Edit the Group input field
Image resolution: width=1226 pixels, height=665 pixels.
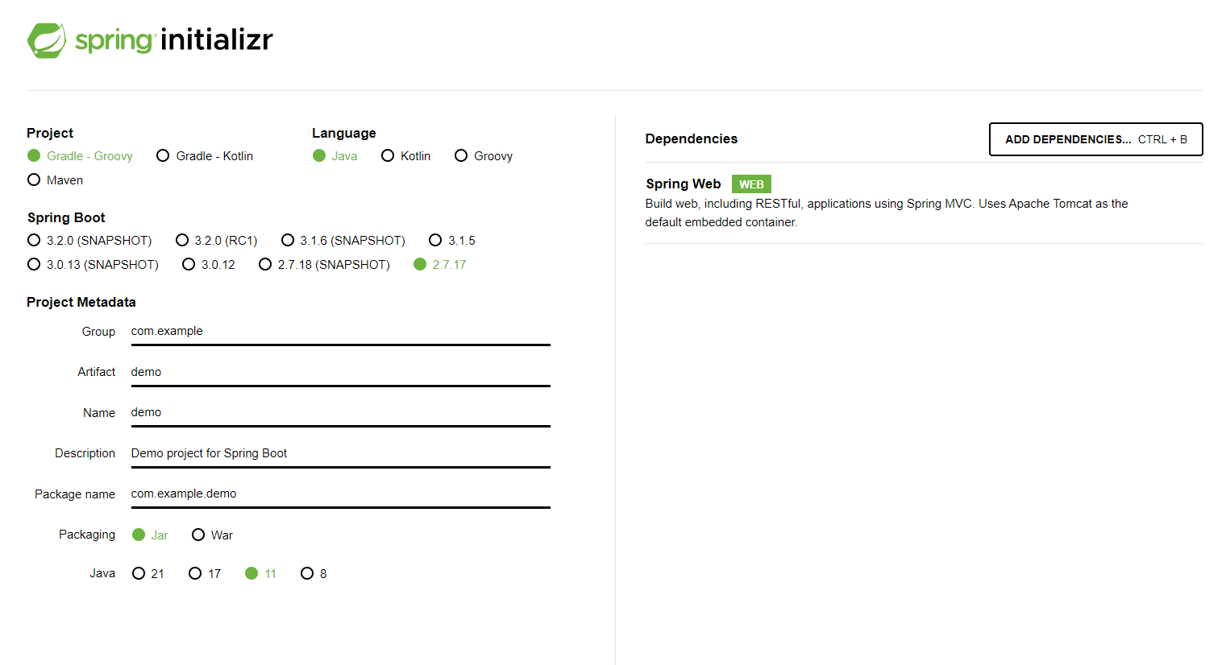340,332
